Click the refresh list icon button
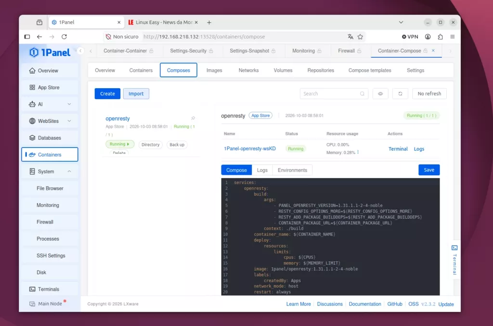 point(400,94)
